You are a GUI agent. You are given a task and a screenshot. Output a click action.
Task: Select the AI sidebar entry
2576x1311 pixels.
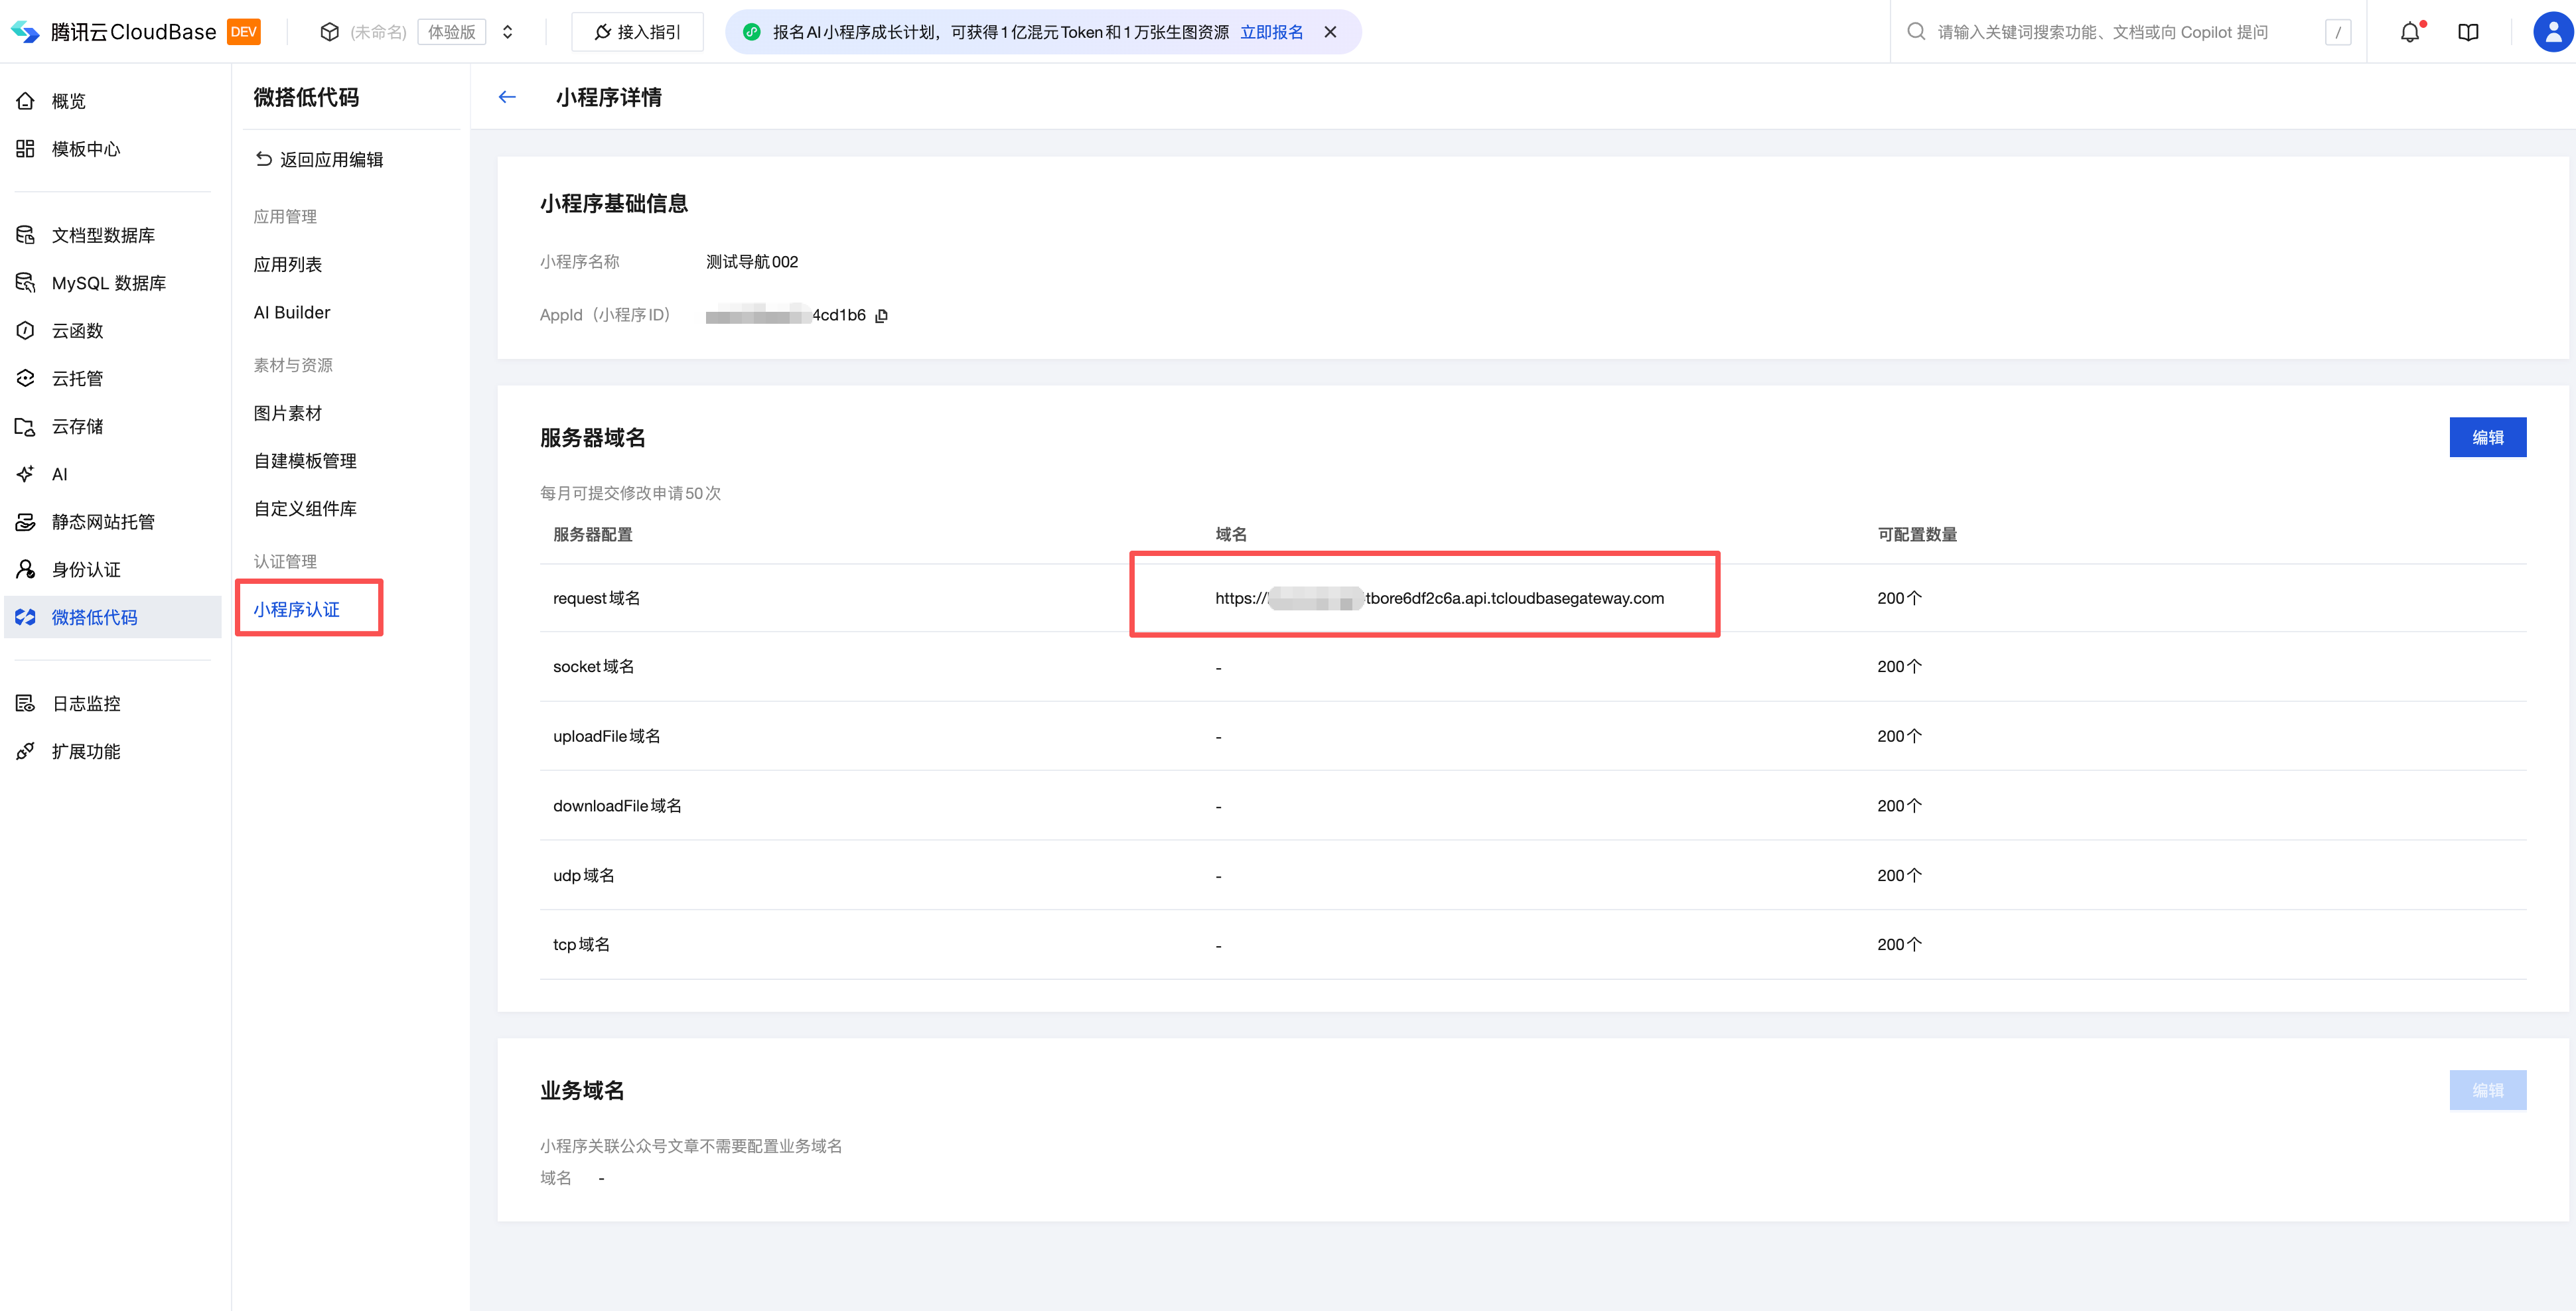(x=58, y=473)
